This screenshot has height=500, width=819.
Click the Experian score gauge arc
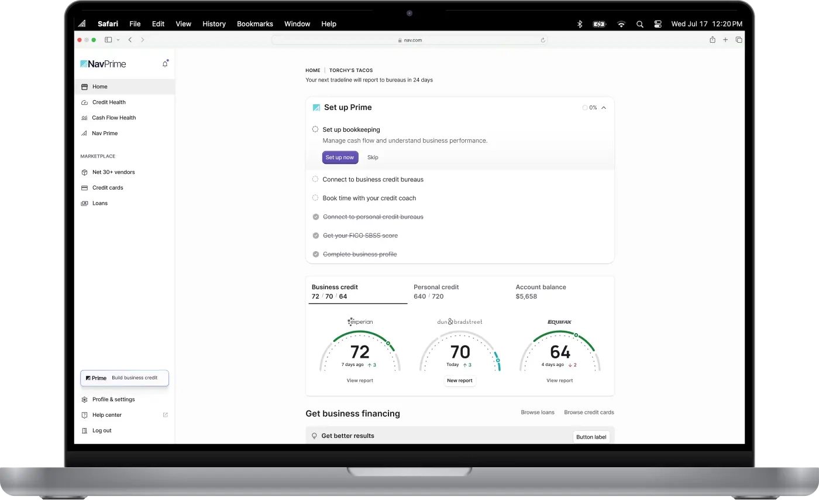click(x=360, y=334)
